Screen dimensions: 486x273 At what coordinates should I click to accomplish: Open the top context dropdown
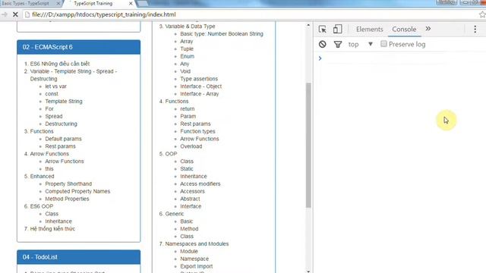point(361,44)
